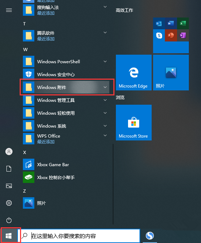
Task: Open the Word tile icon
Action: coord(171,23)
